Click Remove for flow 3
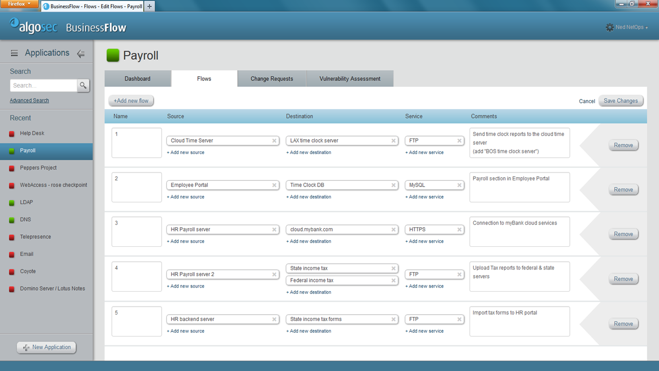 (x=623, y=234)
